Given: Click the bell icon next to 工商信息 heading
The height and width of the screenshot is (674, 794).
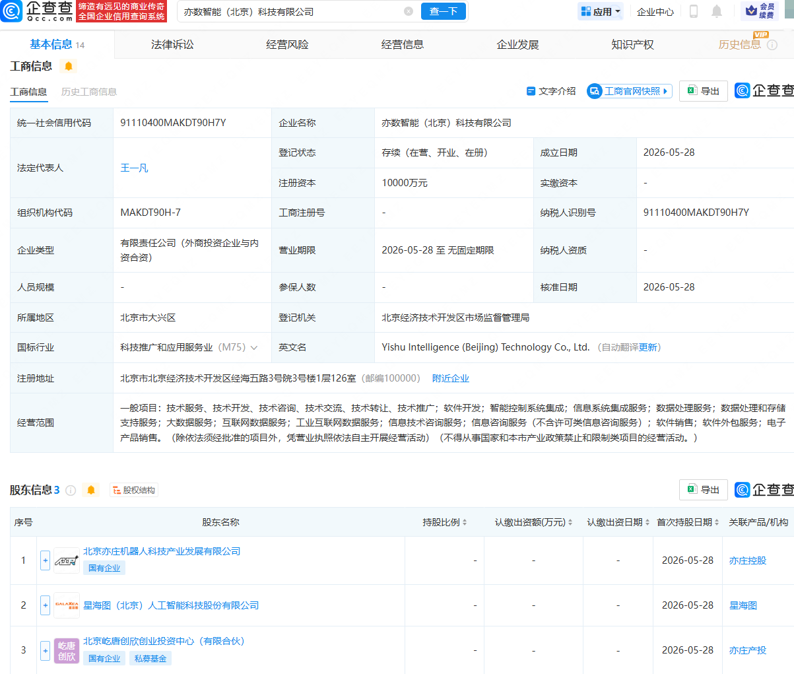Looking at the screenshot, I should tap(69, 66).
